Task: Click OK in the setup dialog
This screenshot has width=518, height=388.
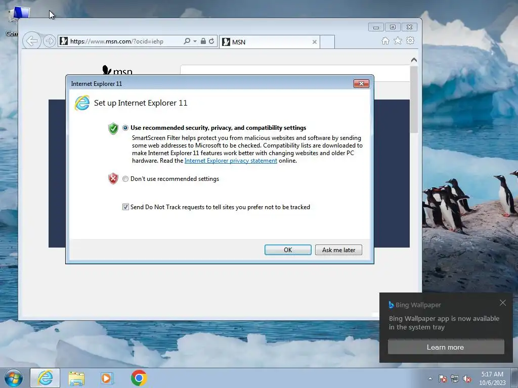Action: 288,250
